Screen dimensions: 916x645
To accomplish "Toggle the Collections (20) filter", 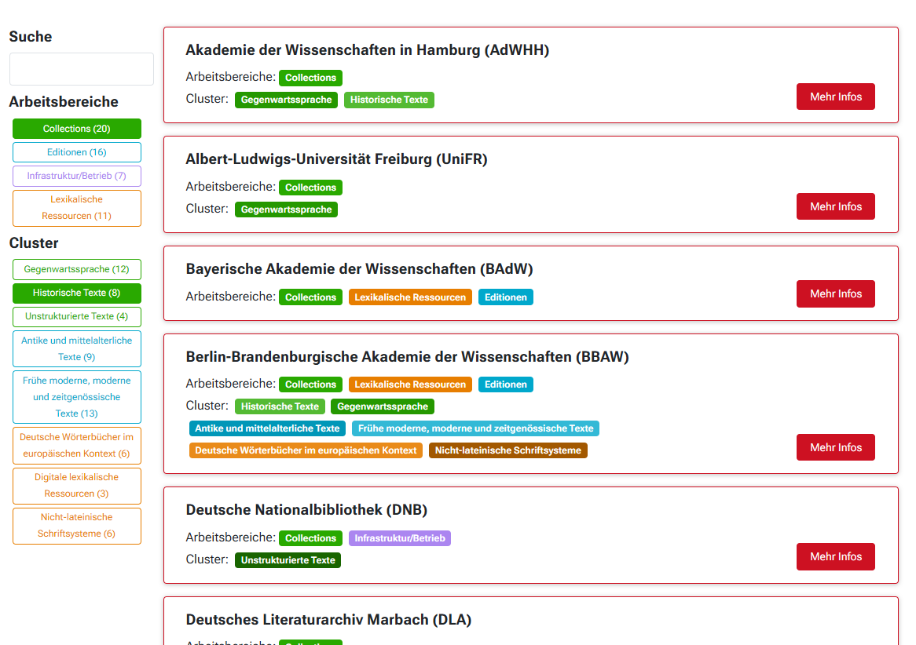I will click(76, 129).
